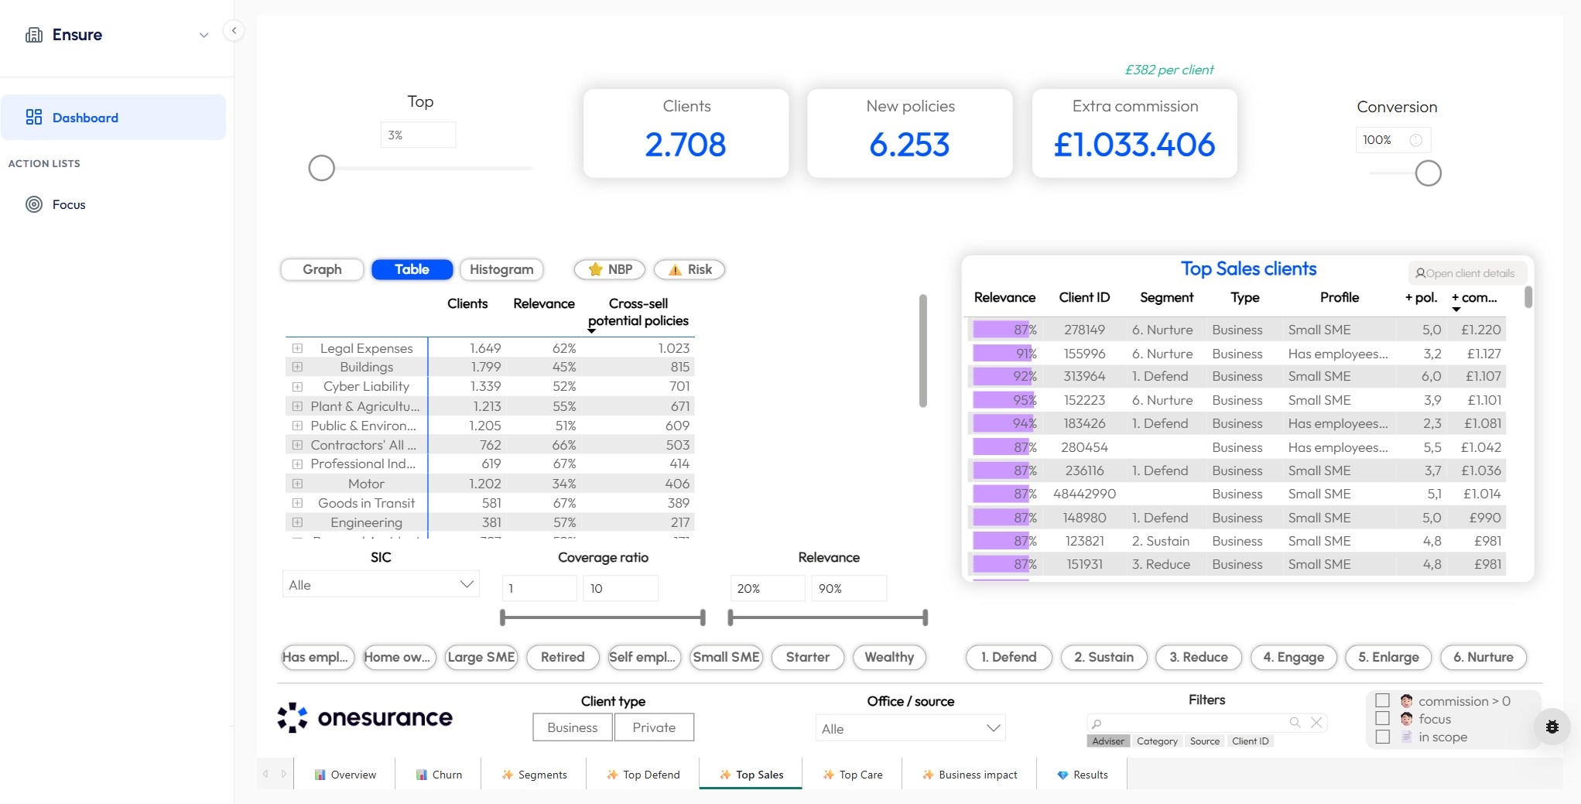Enable the commission > 0 checkbox
1581x804 pixels.
(1382, 700)
